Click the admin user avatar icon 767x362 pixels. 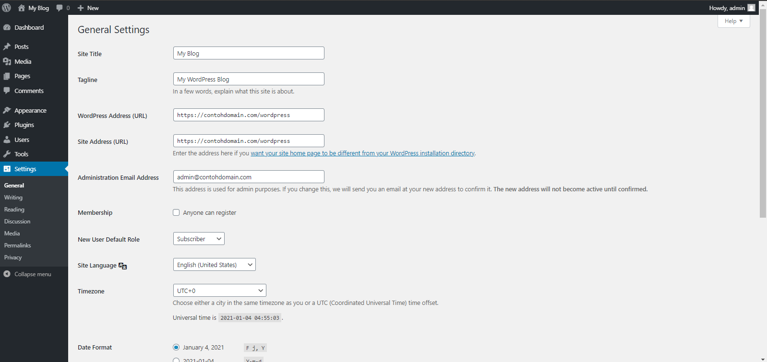pyautogui.click(x=751, y=8)
